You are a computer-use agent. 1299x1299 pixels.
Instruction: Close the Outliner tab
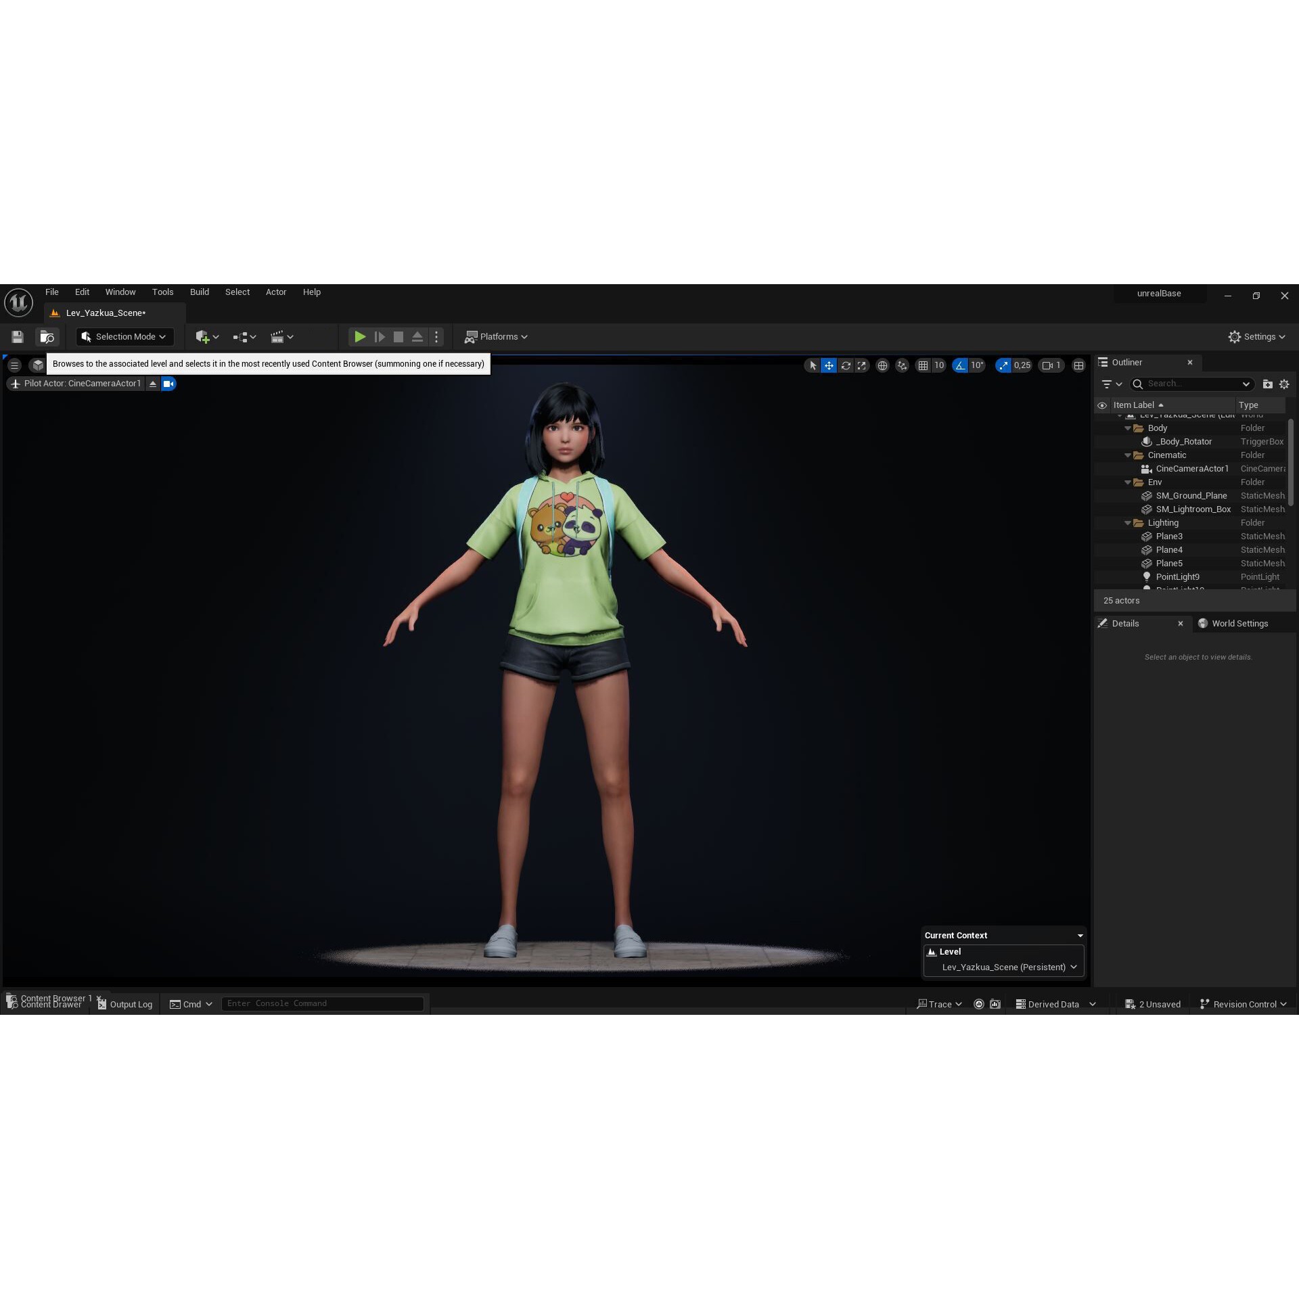click(1190, 363)
